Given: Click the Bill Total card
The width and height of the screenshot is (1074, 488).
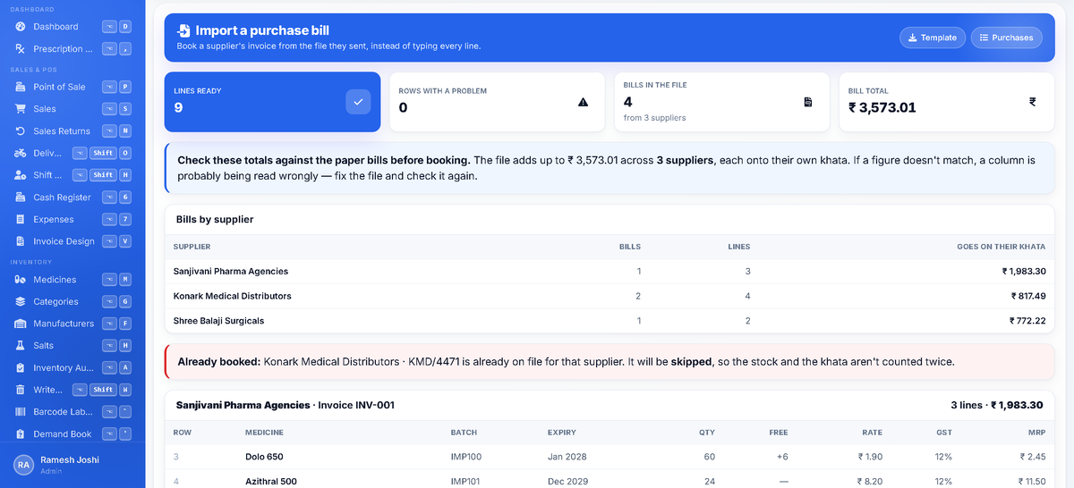Looking at the screenshot, I should click(947, 102).
